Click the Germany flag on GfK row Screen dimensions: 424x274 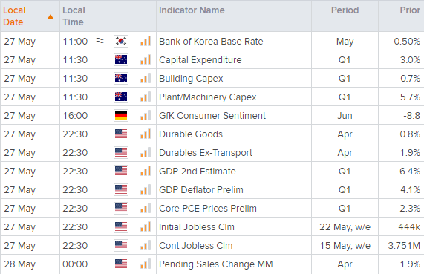point(121,116)
